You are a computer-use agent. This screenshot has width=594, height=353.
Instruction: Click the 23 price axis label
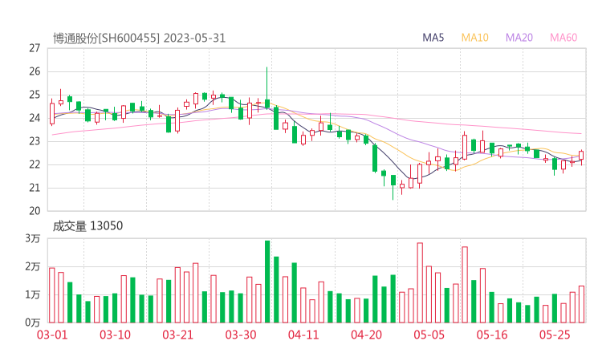(x=35, y=141)
